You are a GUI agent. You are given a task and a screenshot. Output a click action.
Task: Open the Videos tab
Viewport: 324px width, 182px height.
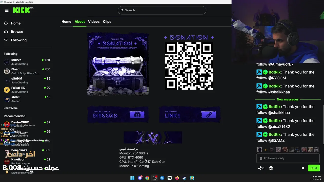[x=94, y=22]
